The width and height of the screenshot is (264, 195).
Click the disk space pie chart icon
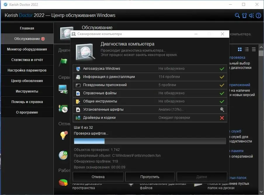coord(63,182)
